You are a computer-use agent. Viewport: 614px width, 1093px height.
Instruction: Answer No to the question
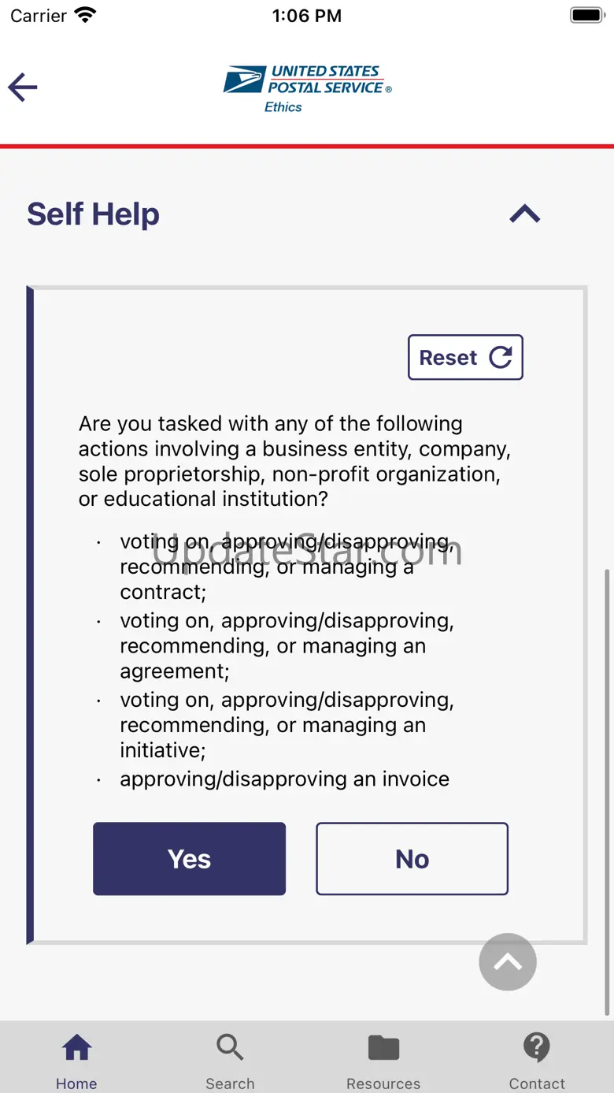(412, 859)
